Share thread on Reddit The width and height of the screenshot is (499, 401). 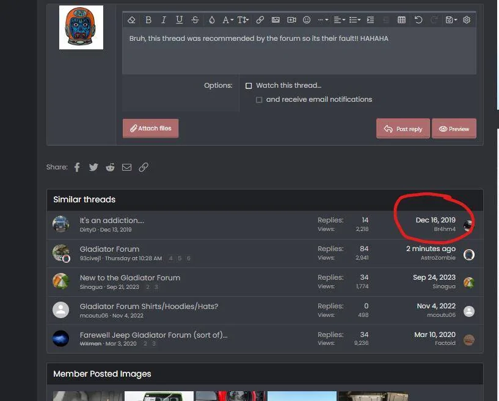110,168
